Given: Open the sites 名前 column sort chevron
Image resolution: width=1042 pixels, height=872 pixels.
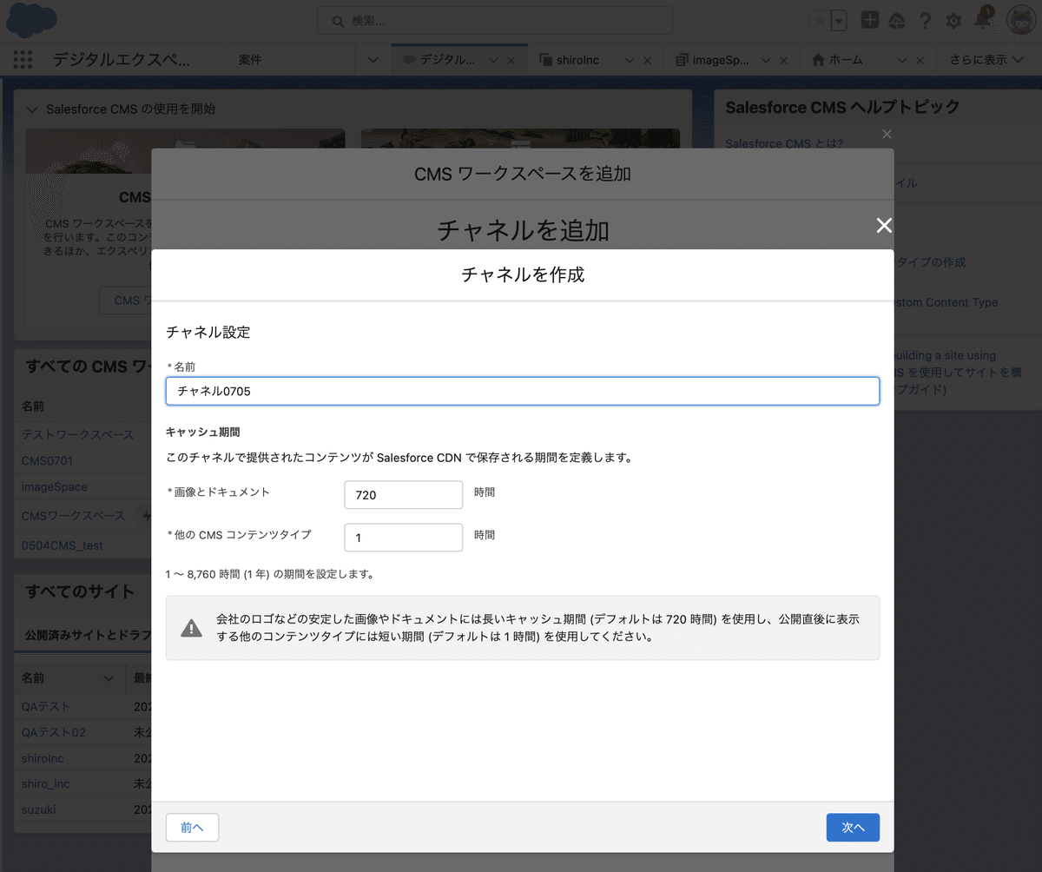Looking at the screenshot, I should point(109,677).
